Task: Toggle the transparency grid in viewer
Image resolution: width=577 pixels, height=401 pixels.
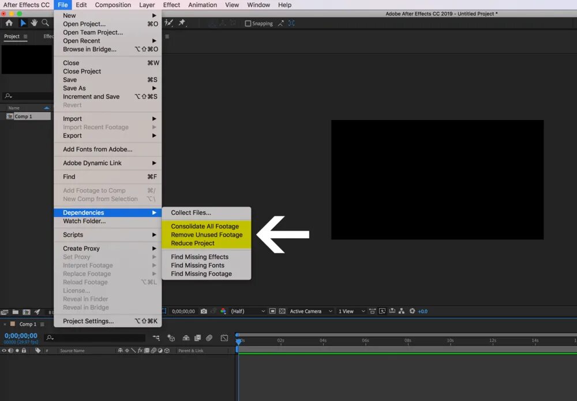Action: [x=282, y=311]
